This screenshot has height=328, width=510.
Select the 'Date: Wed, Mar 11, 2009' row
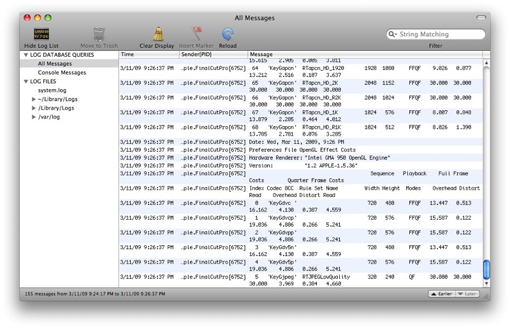301,142
